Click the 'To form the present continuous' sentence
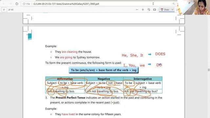 [x=83, y=63]
